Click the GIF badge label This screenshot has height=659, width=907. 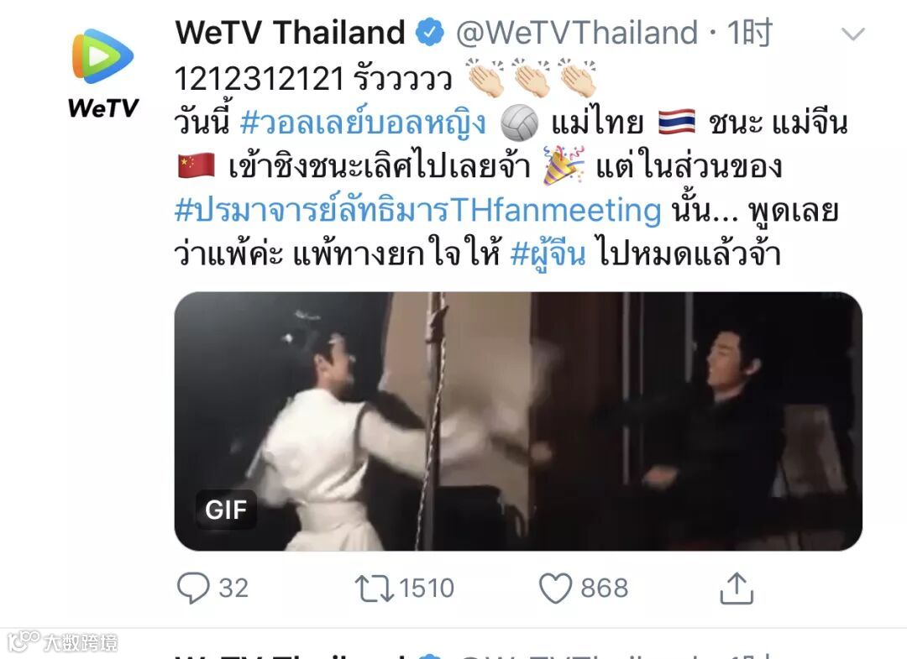[x=226, y=510]
